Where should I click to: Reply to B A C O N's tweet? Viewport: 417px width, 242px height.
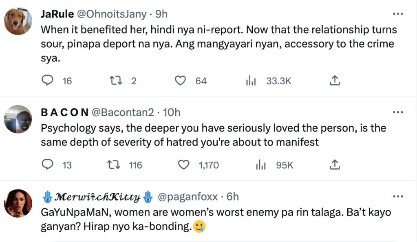48,165
